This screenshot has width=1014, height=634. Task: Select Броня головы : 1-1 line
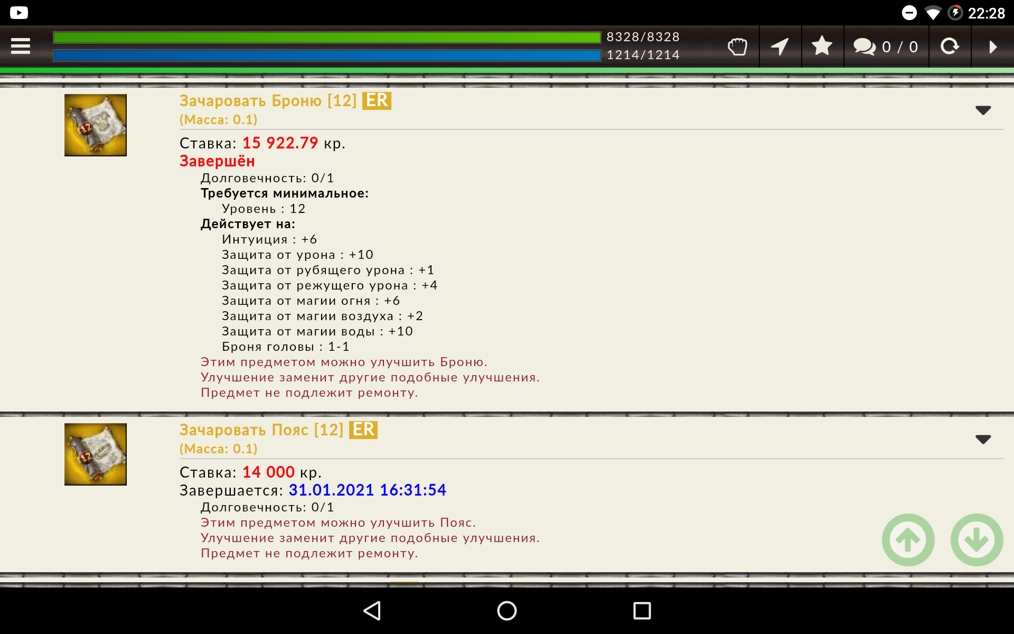point(286,347)
